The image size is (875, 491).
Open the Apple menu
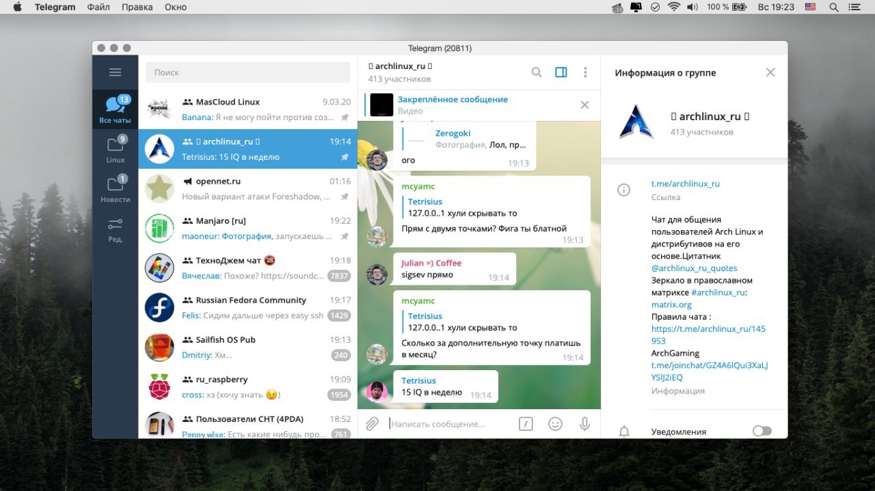[x=17, y=7]
